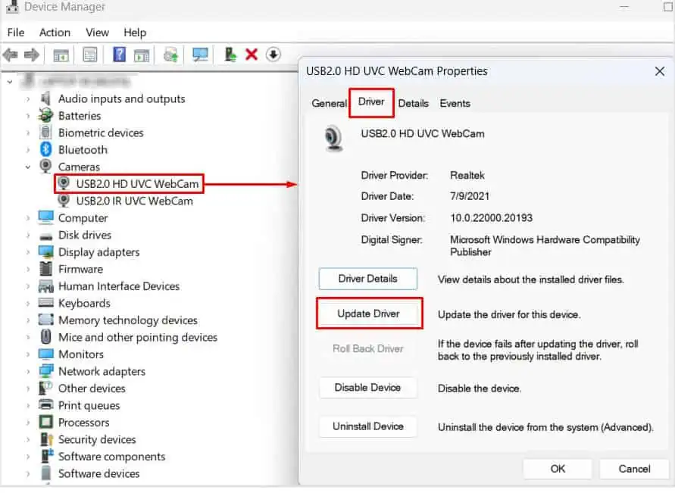Open the Help icon in the toolbar
Screen dimensions: 675x493
pyautogui.click(x=117, y=55)
